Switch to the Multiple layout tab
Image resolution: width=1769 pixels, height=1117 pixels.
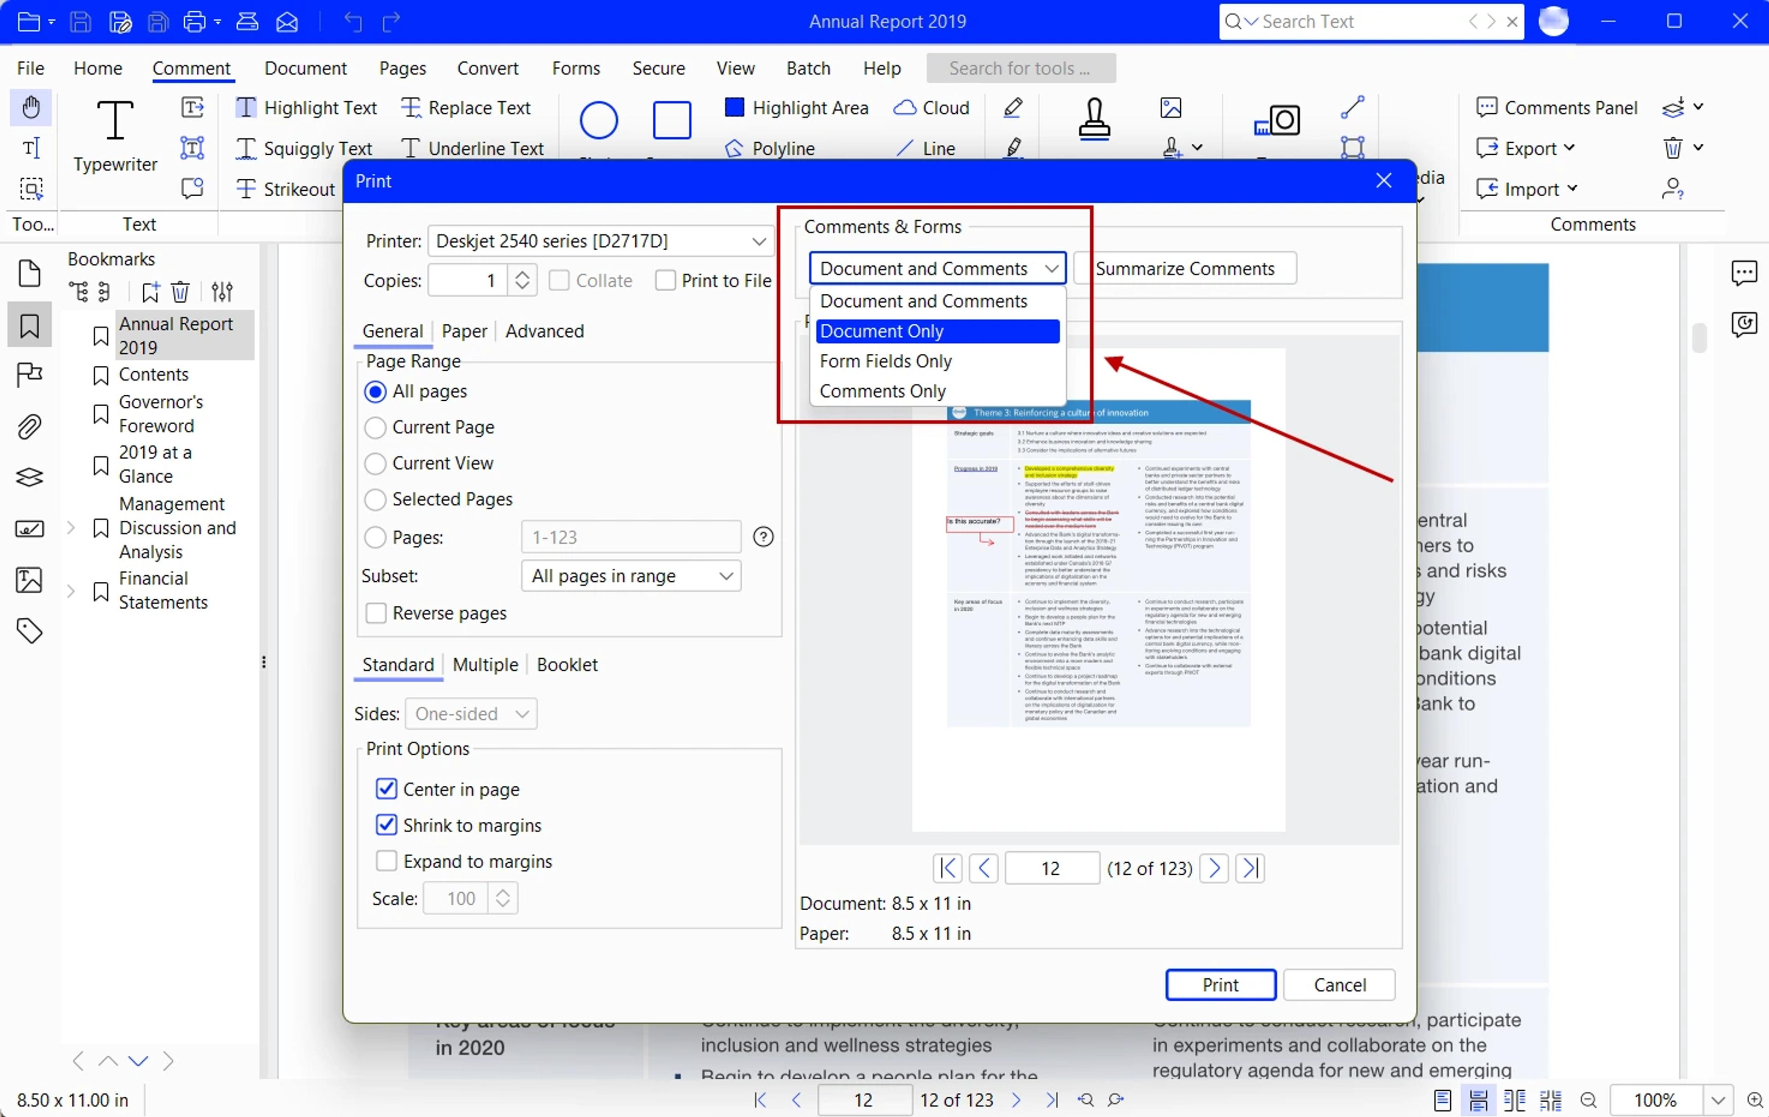tap(486, 665)
